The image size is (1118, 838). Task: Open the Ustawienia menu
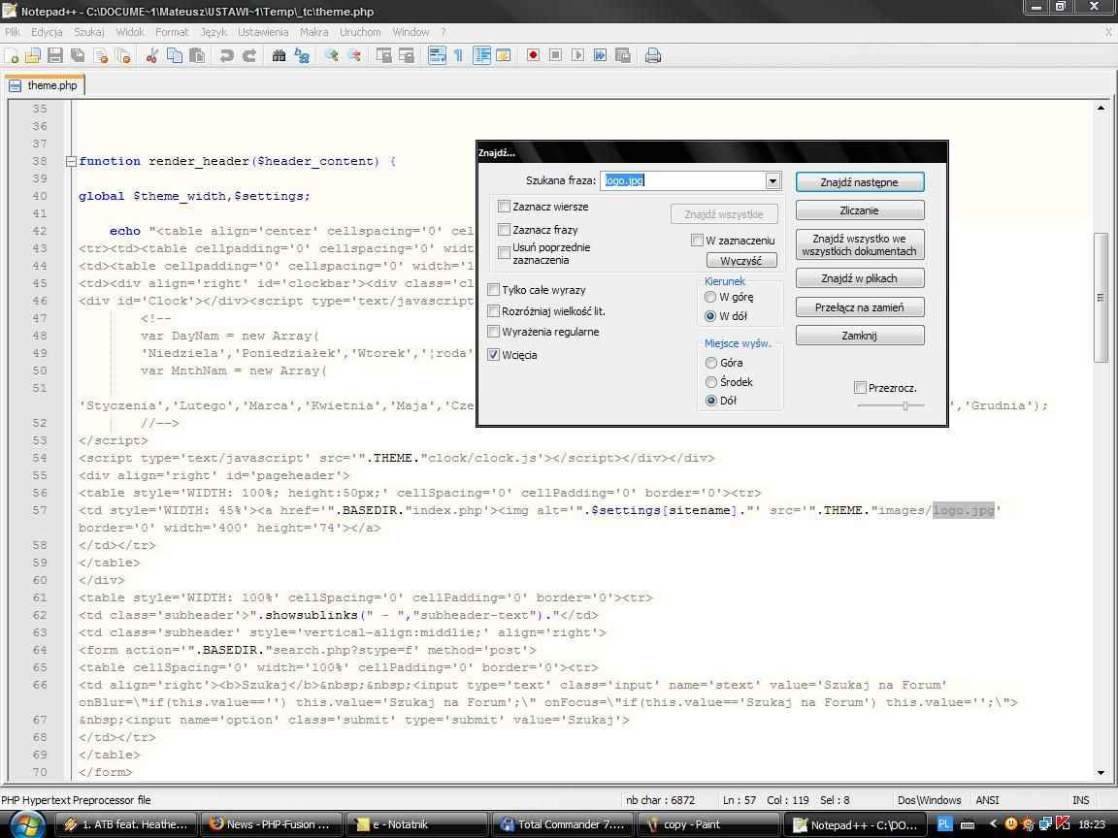coord(263,32)
